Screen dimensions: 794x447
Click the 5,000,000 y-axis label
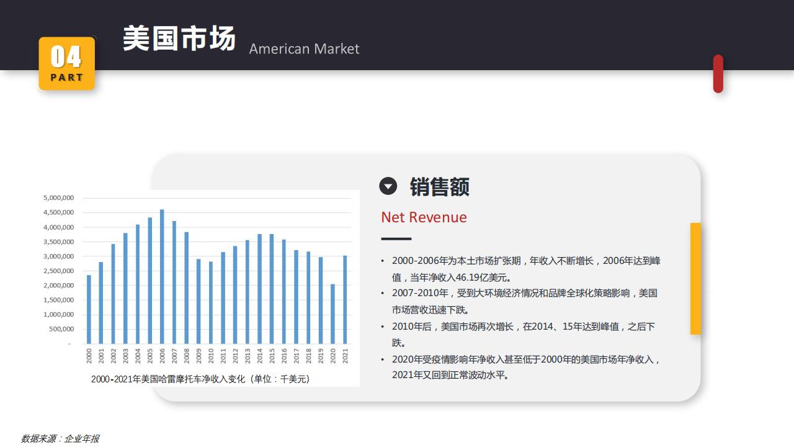coord(59,198)
